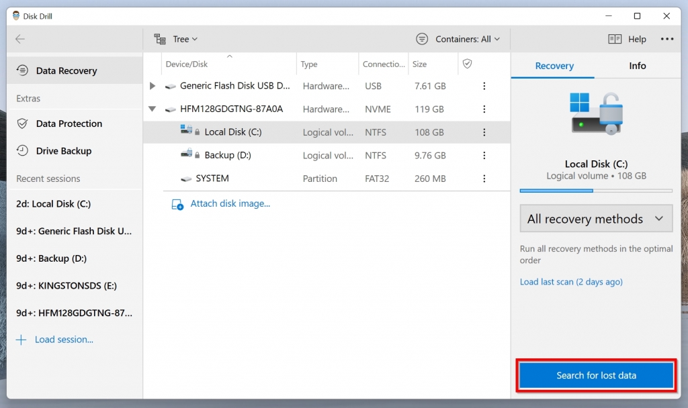Image resolution: width=688 pixels, height=408 pixels.
Task: Select the HFM128GDGTNG-87A0A disk row
Action: pos(327,109)
